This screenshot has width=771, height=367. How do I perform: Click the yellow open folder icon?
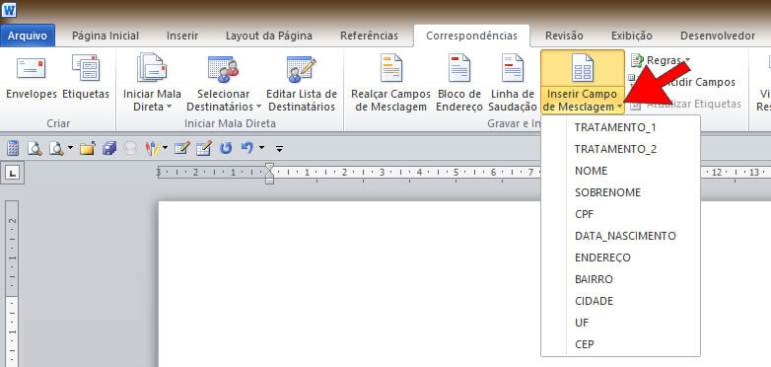(87, 148)
